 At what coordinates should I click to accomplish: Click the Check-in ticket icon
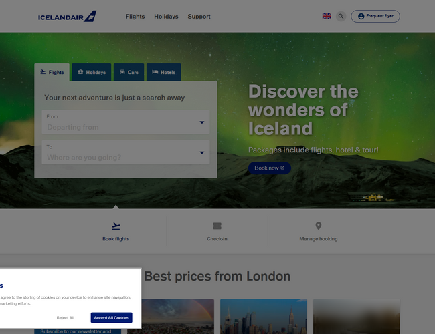(217, 226)
